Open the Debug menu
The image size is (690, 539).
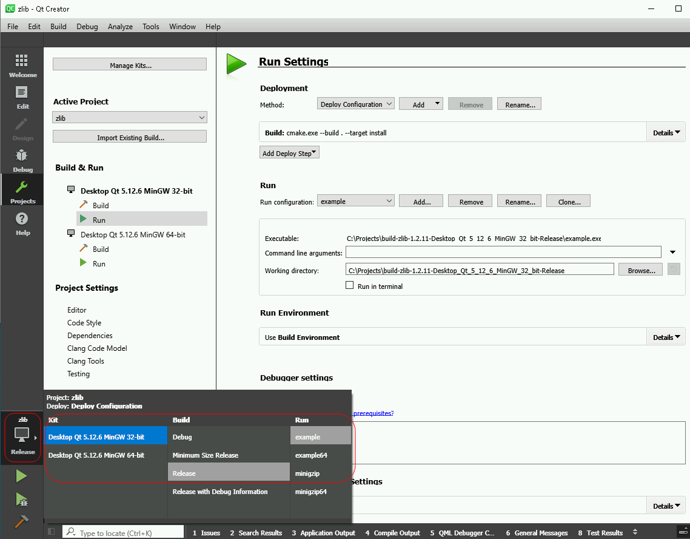point(87,27)
